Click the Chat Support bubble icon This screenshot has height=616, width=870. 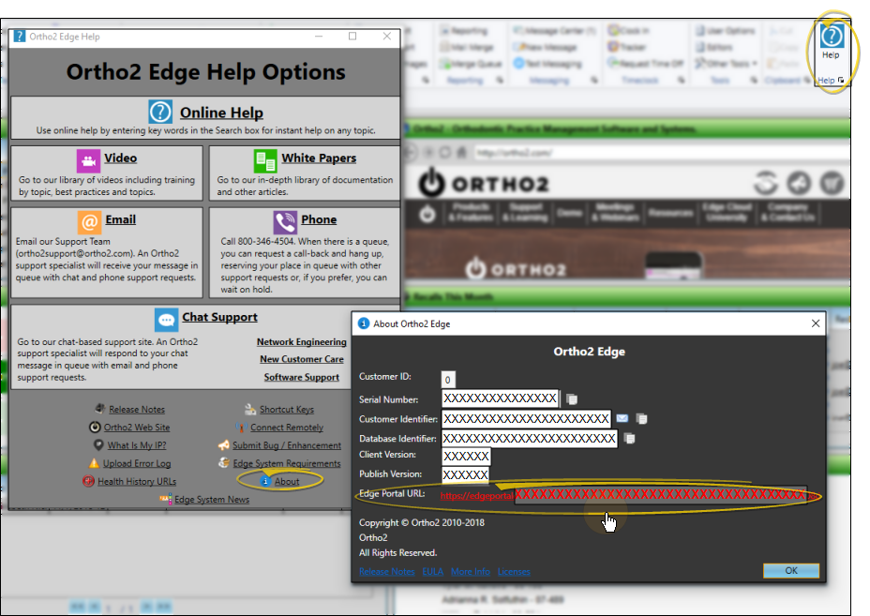pyautogui.click(x=167, y=320)
